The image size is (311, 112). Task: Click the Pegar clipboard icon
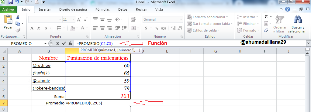tap(8, 19)
